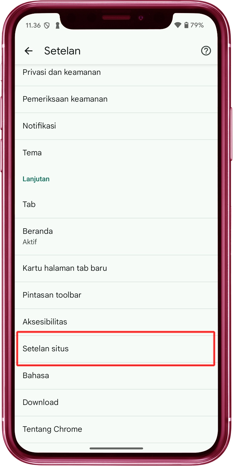Image resolution: width=233 pixels, height=466 pixels.
Task: Tap the bottom home gesture bar
Action: (x=116, y=448)
